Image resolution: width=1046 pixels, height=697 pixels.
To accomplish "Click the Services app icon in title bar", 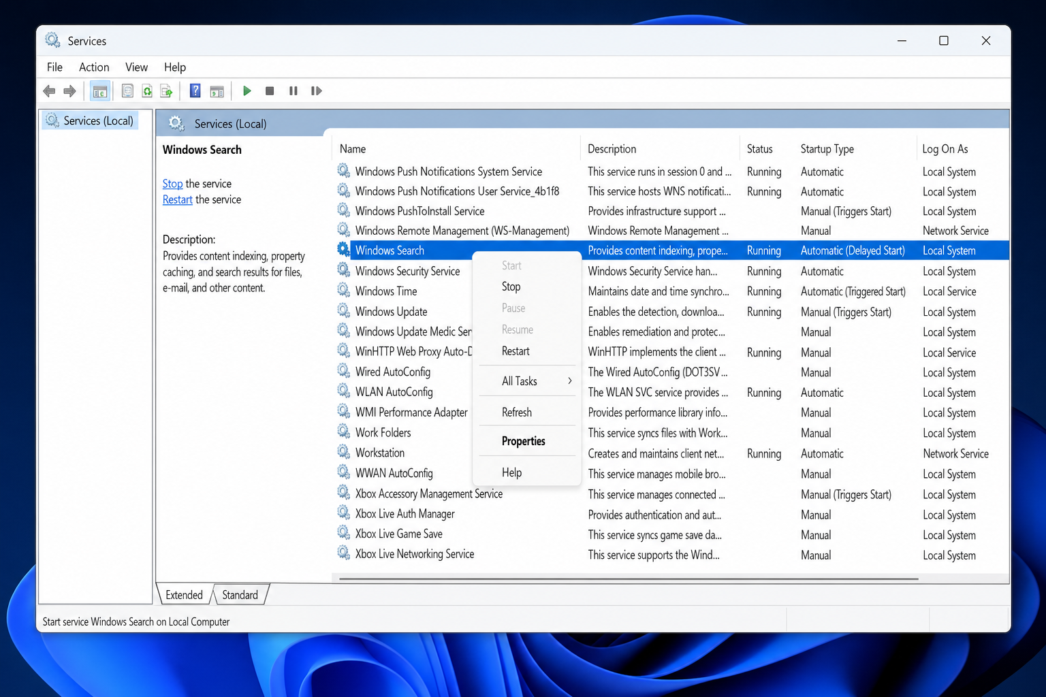I will coord(52,40).
